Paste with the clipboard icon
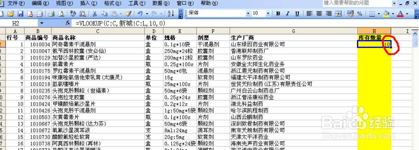Image resolution: width=419 pixels, height=150 pixels. point(114,14)
